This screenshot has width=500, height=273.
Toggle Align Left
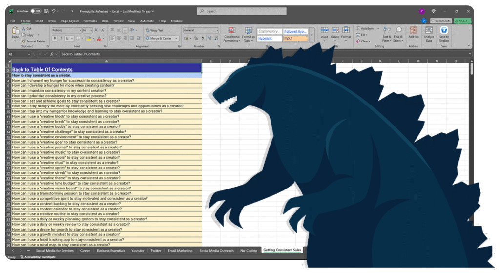112,38
